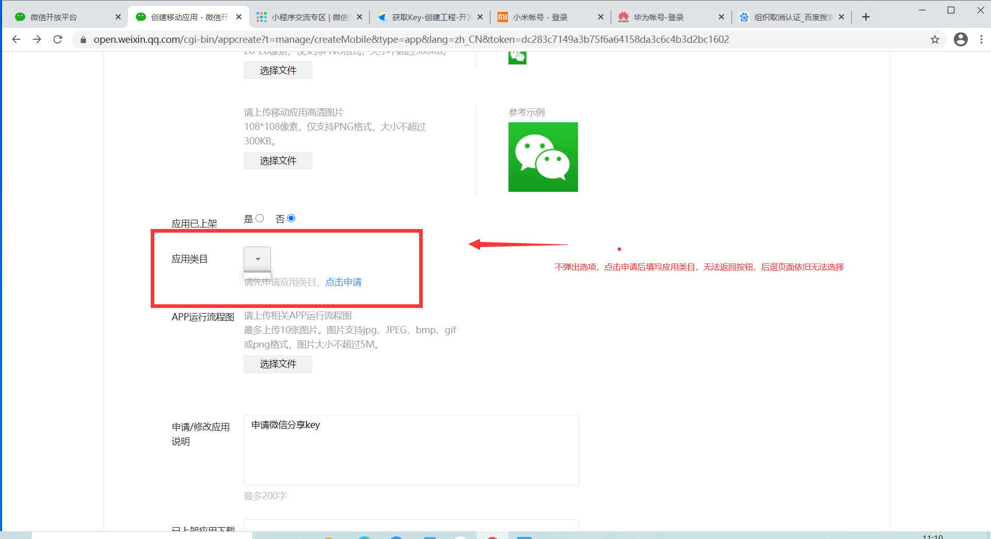This screenshot has width=991, height=539.
Task: Close the 获取Key tab
Action: (480, 17)
